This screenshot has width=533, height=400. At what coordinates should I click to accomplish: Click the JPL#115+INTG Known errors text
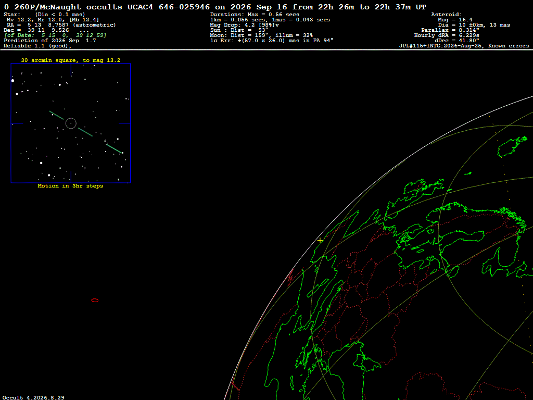pos(464,46)
